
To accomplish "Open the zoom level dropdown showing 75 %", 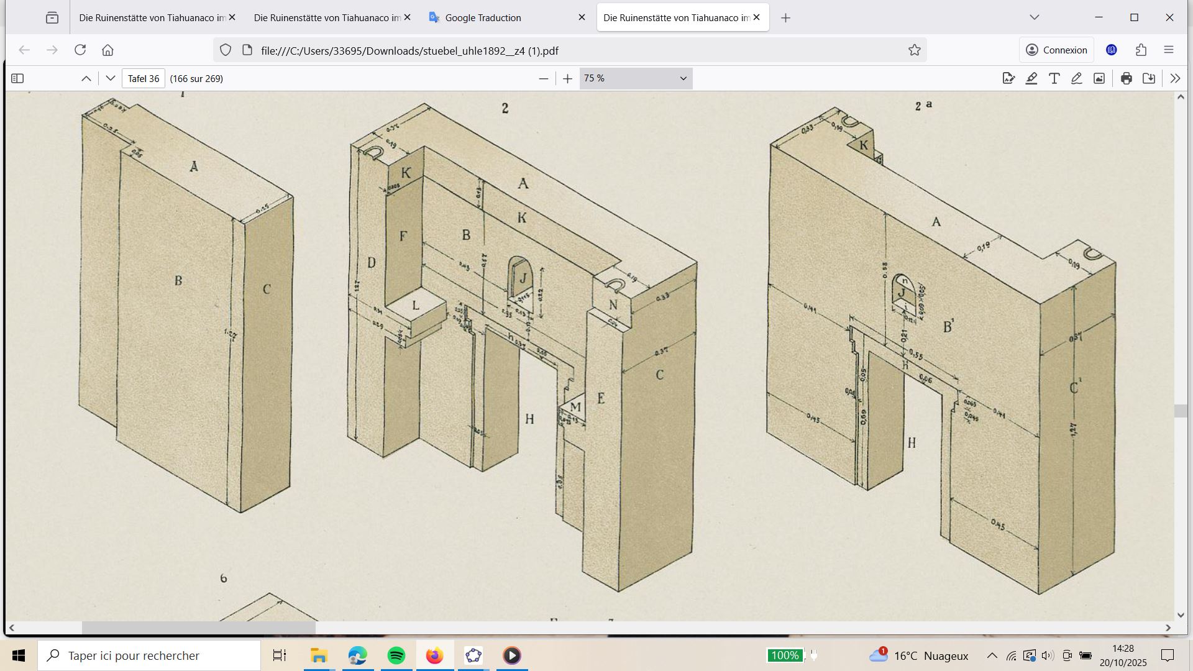I will point(636,78).
